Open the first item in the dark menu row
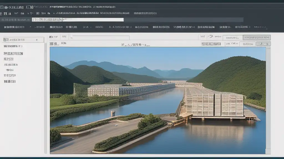284x159 pixels. [14, 27]
